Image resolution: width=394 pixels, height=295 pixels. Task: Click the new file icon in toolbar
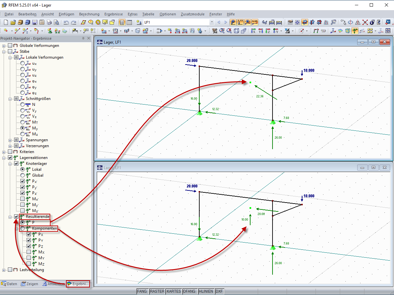pyautogui.click(x=6, y=22)
